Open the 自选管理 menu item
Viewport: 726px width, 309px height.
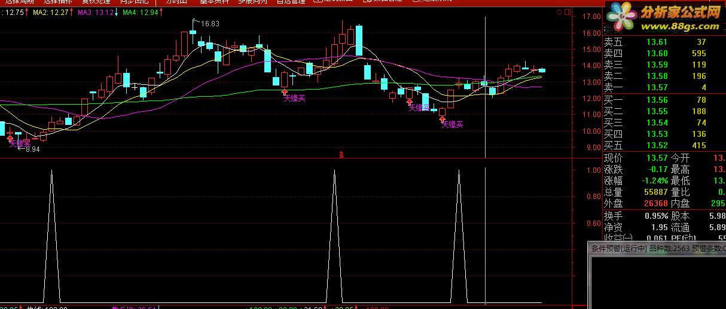(x=292, y=2)
